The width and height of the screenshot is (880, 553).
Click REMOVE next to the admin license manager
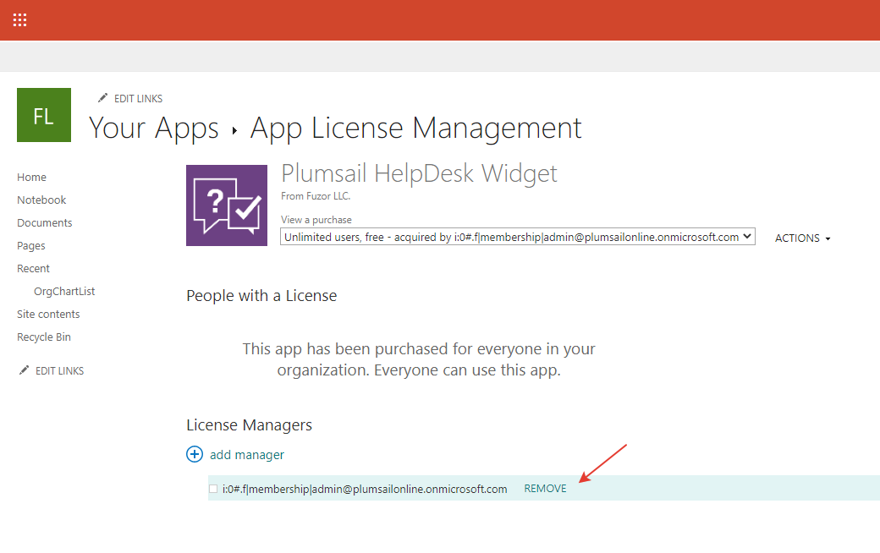(x=545, y=488)
